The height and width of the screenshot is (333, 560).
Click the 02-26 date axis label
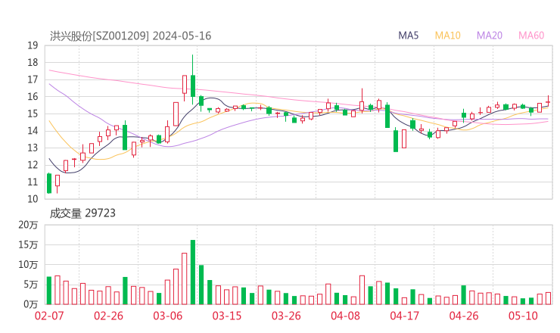point(108,316)
